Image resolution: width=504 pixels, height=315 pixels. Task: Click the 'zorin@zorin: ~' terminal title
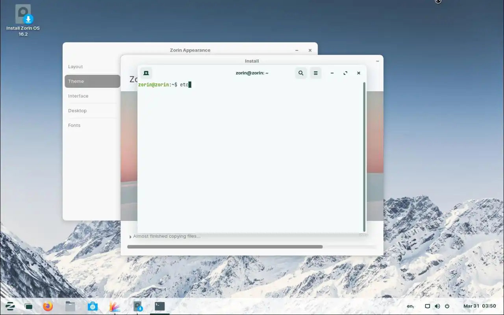coord(252,73)
